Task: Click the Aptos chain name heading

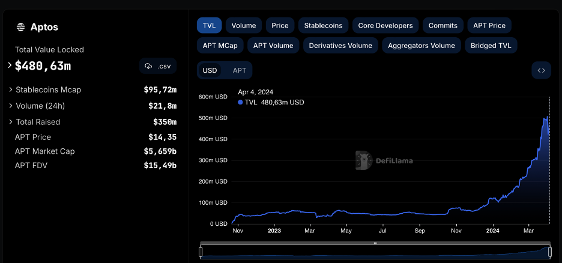Action: click(x=44, y=27)
